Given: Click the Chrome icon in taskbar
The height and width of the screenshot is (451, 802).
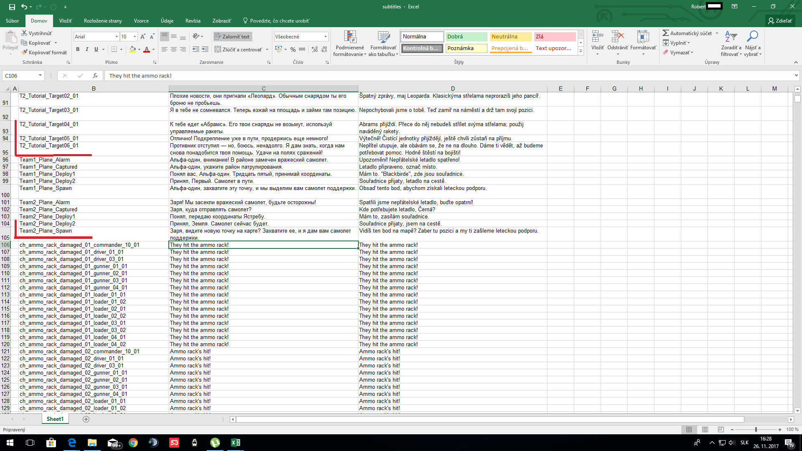Looking at the screenshot, I should click(133, 443).
